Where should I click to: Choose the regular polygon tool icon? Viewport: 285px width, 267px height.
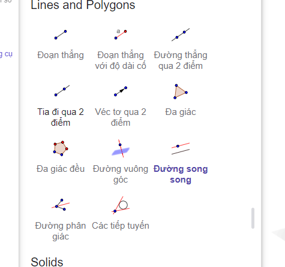point(61,148)
